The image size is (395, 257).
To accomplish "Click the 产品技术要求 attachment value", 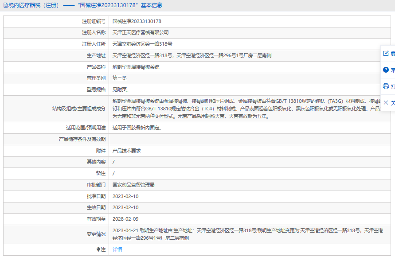I will 126,151.
